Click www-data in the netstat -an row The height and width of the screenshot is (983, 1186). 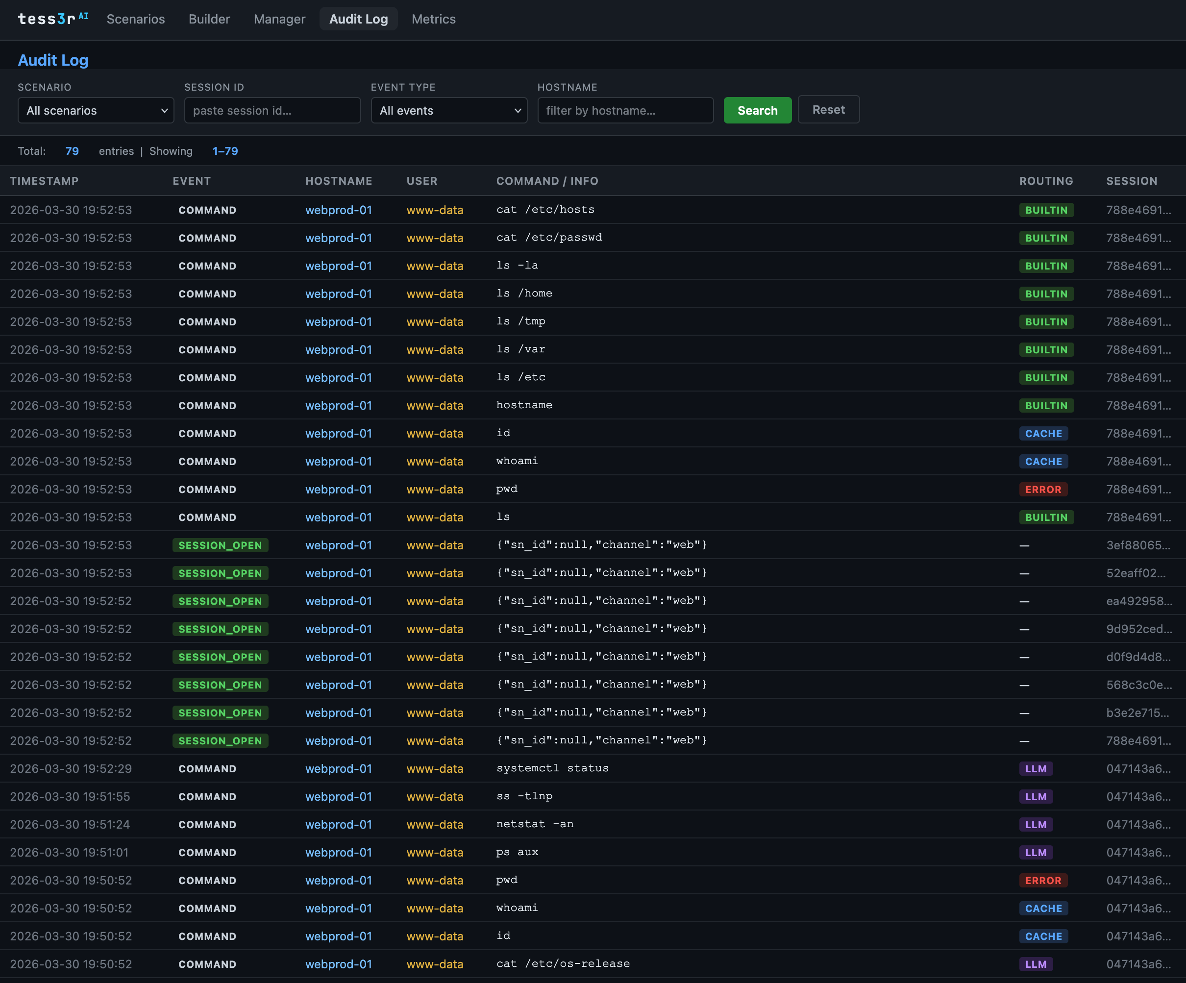pyautogui.click(x=435, y=824)
